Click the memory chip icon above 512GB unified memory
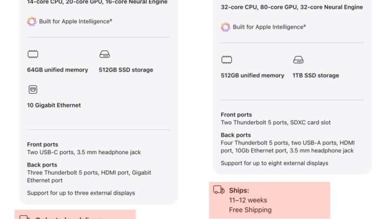 pos(226,59)
